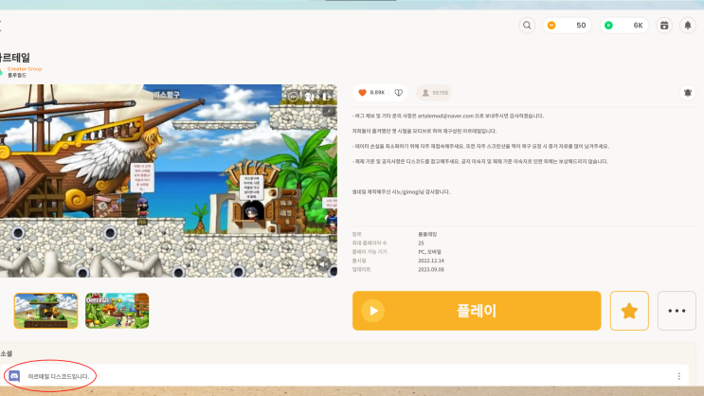Open the options menu on the Discord row
Image resolution: width=704 pixels, height=396 pixels.
[678, 376]
